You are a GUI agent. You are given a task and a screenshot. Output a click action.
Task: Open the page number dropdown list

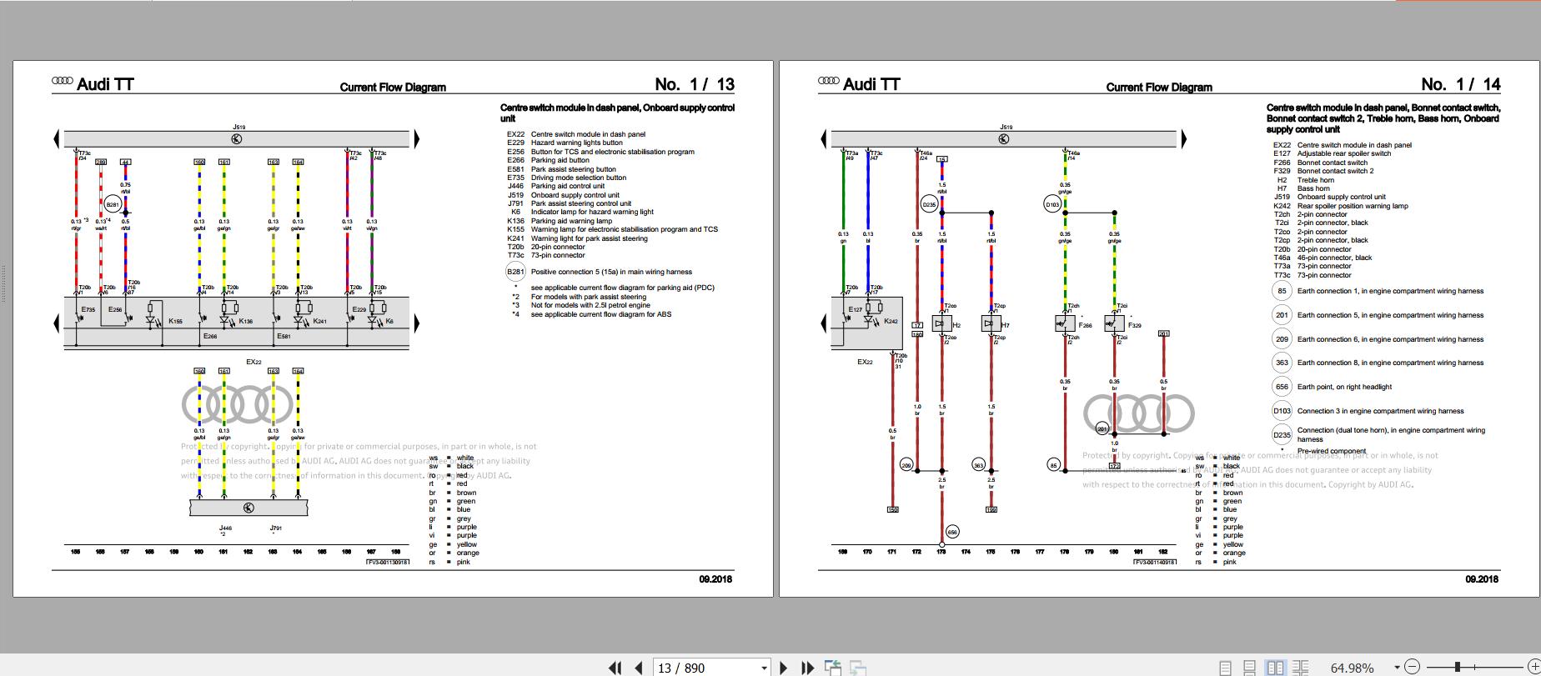tap(764, 668)
